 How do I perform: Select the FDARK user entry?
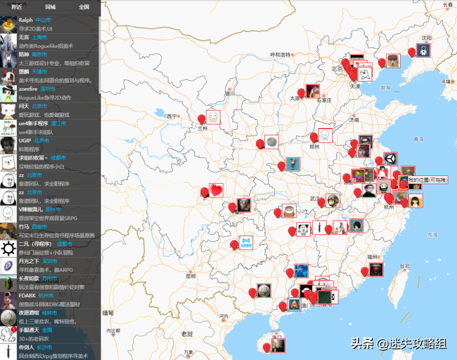point(50,300)
